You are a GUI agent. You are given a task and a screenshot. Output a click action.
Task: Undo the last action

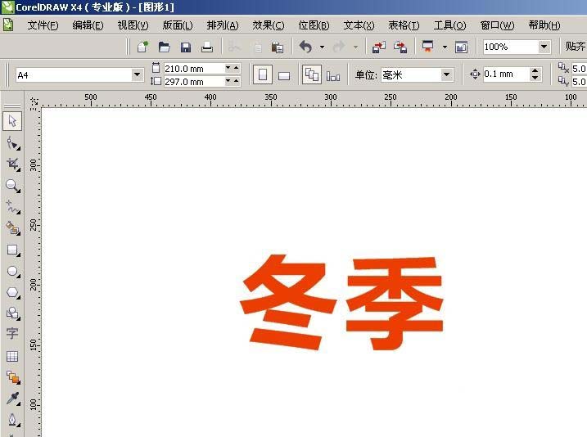pos(305,47)
